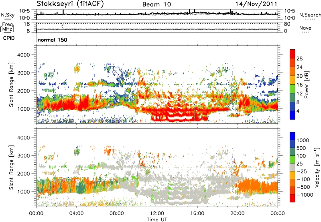Click the 'normal 150' CPID text
The image size is (321, 222).
click(53, 40)
